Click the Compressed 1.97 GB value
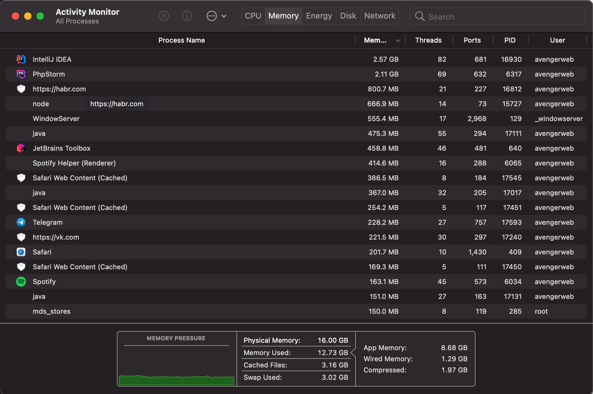The image size is (593, 394). pyautogui.click(x=454, y=370)
